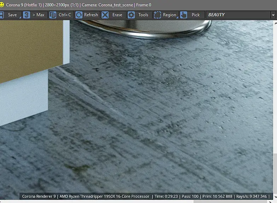
Task: Click the Save button label
Action: (12, 15)
